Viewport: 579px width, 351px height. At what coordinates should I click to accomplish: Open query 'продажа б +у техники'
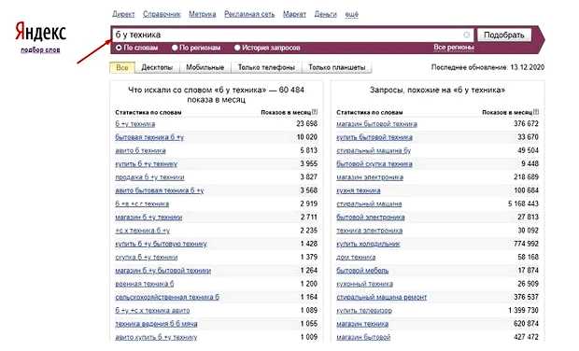click(149, 177)
